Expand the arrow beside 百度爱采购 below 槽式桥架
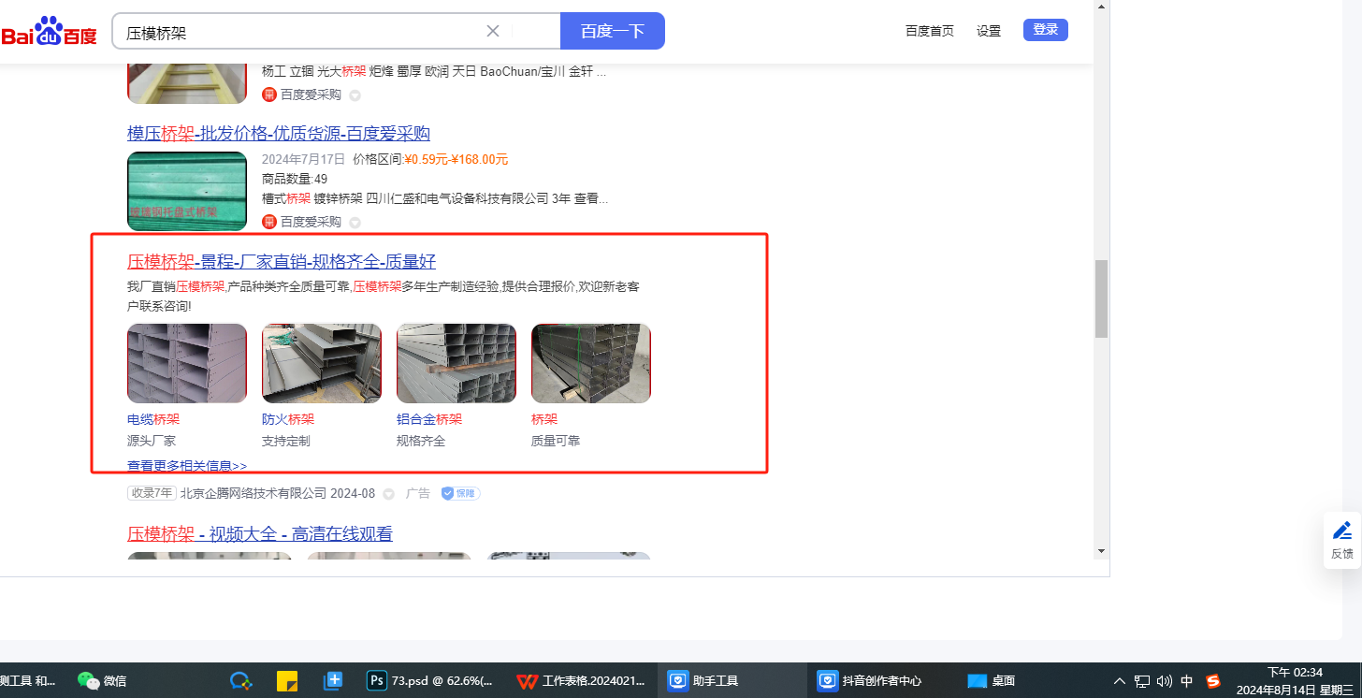The image size is (1362, 698). click(x=355, y=223)
